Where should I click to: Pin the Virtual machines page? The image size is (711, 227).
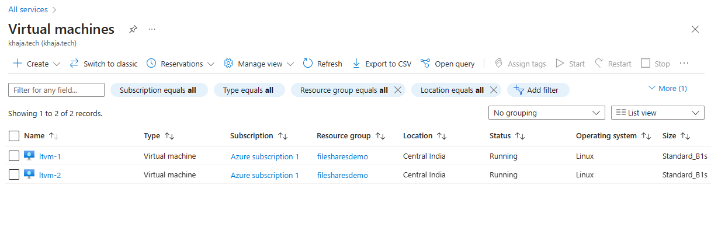coord(133,29)
